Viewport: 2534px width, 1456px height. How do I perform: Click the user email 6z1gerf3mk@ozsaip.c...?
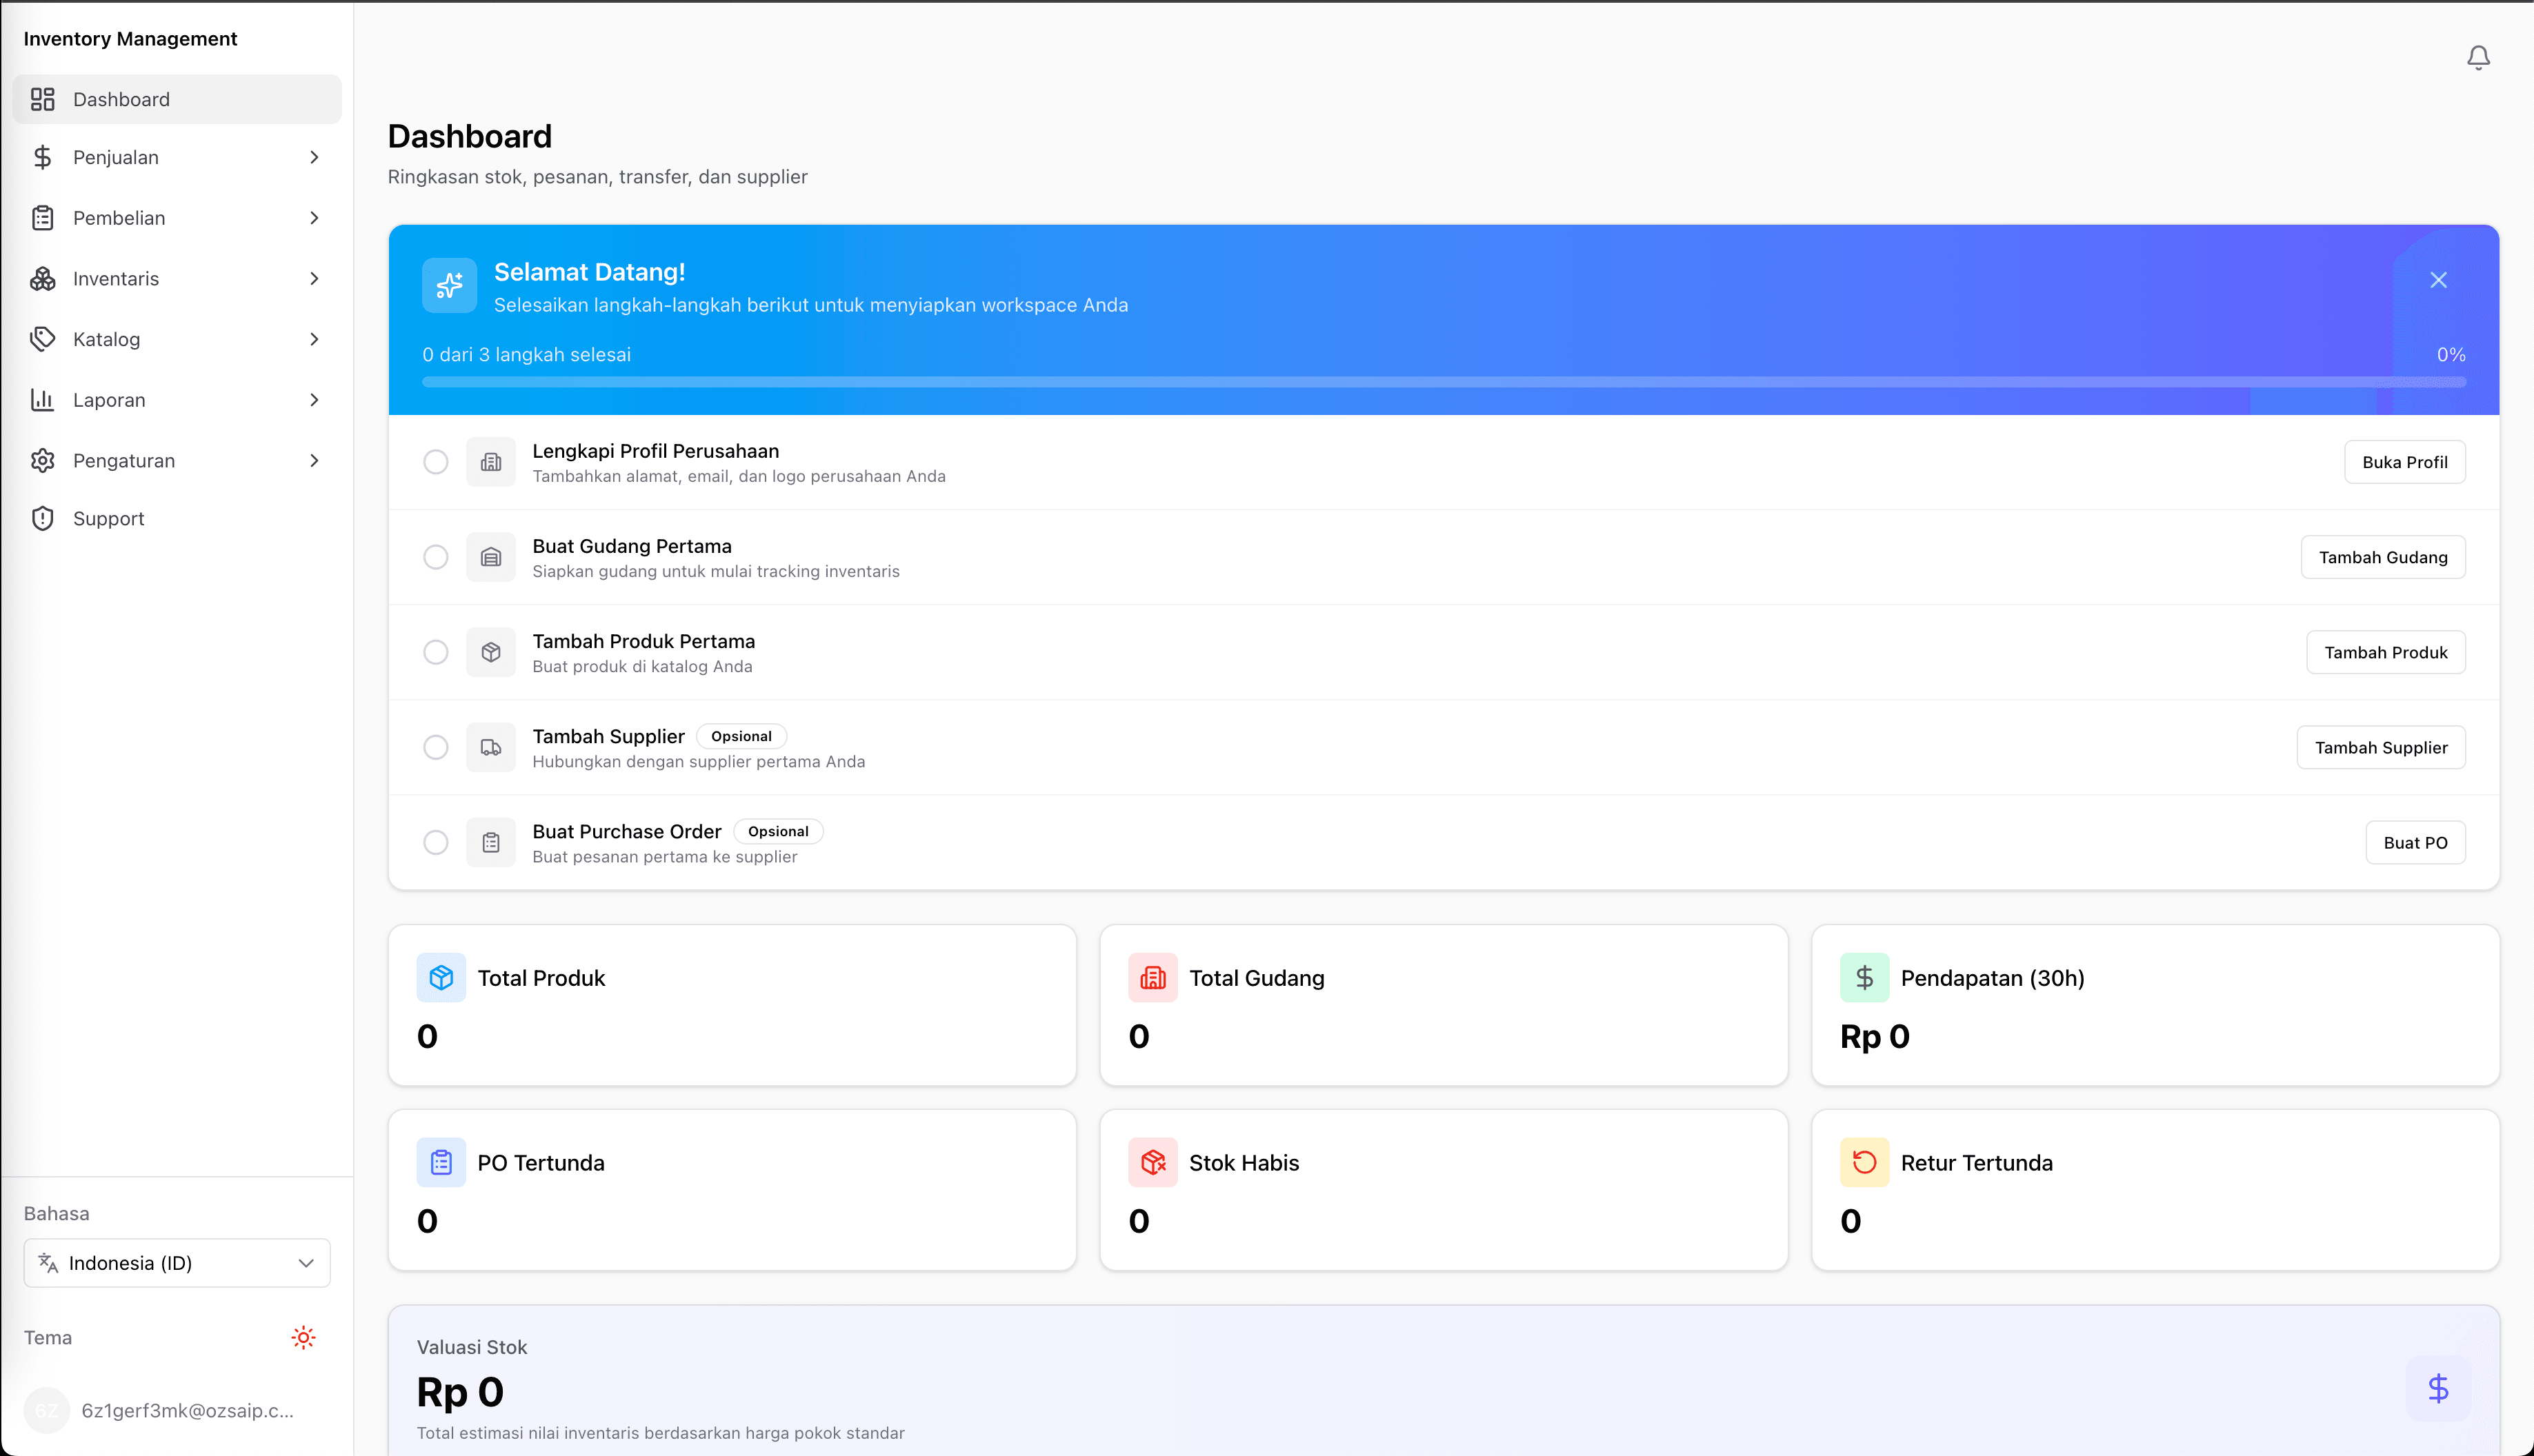187,1410
